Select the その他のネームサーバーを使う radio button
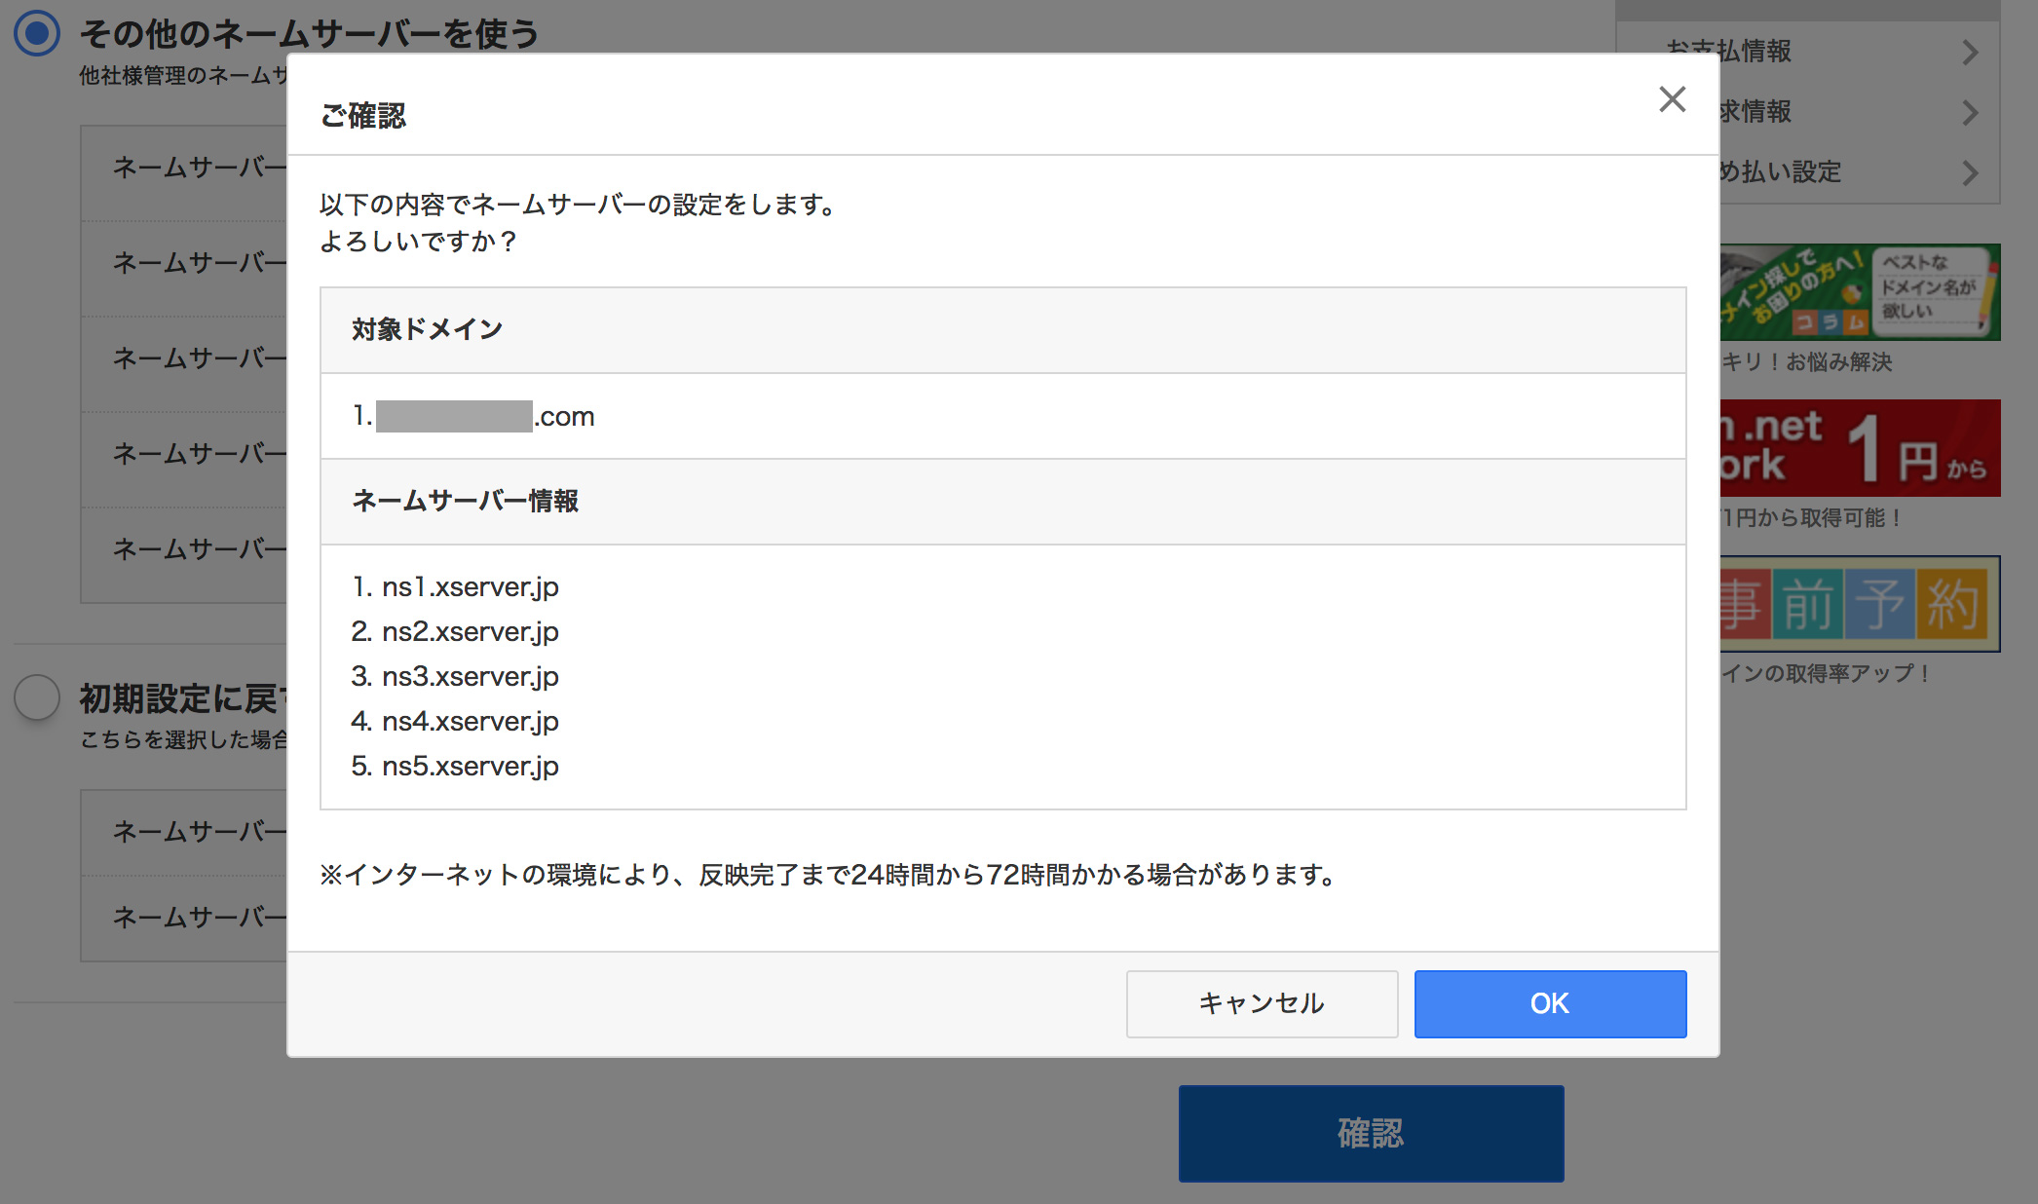2038x1204 pixels. click(x=37, y=33)
